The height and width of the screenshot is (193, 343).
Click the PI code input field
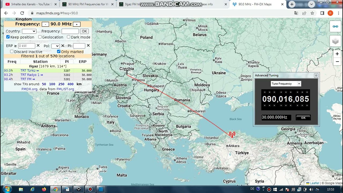coord(79,46)
